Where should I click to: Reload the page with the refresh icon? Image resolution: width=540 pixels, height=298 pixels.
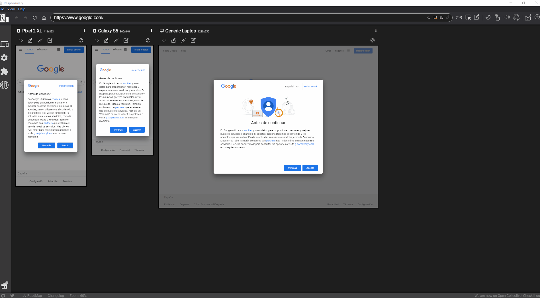pos(35,18)
